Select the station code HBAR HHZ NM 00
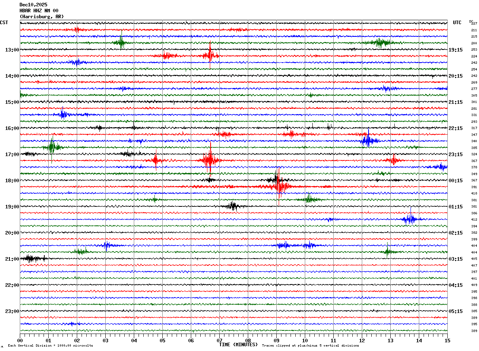Viewport: 479px width, 351px height. click(39, 11)
